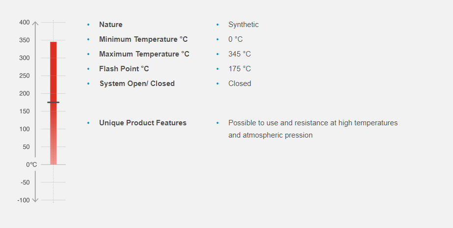Click the 200 axis tick label
The image size is (453, 228).
pos(25,93)
